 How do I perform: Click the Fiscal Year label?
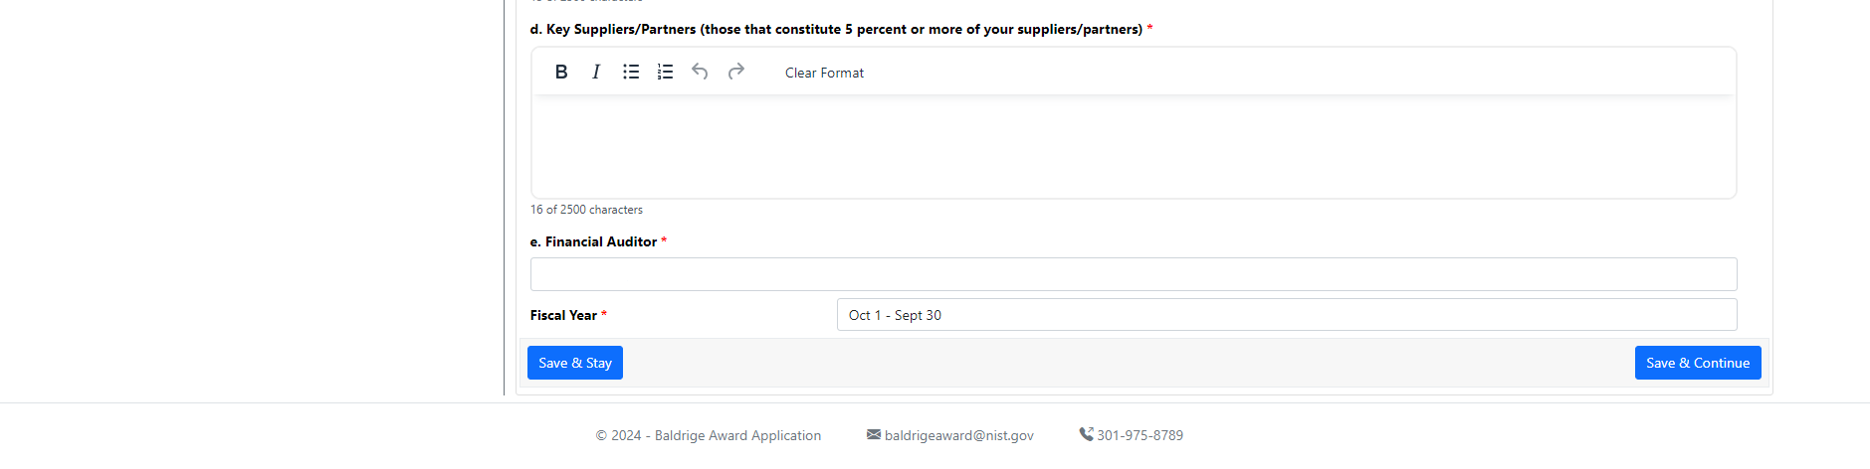point(563,315)
